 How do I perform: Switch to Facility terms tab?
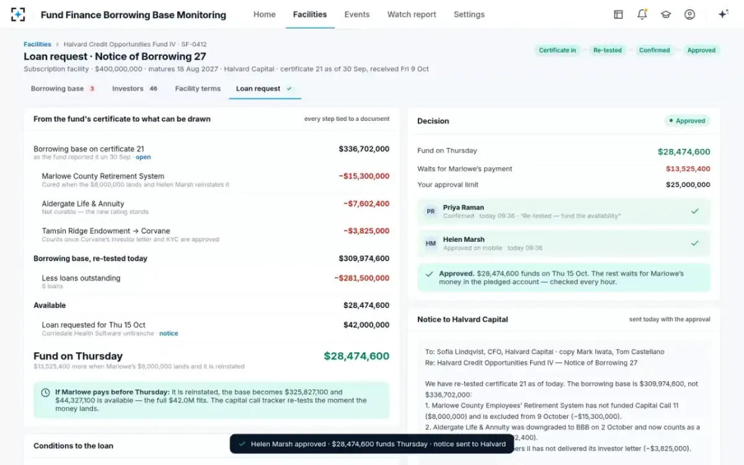(198, 89)
